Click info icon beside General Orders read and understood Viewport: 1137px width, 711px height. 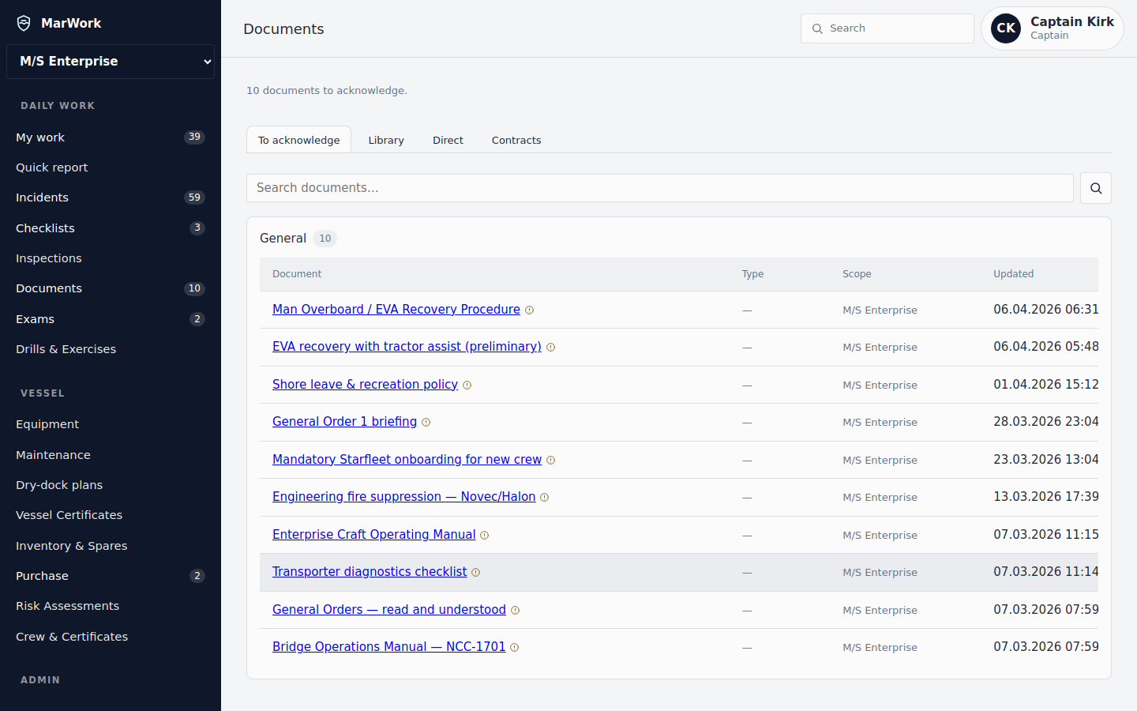click(516, 611)
